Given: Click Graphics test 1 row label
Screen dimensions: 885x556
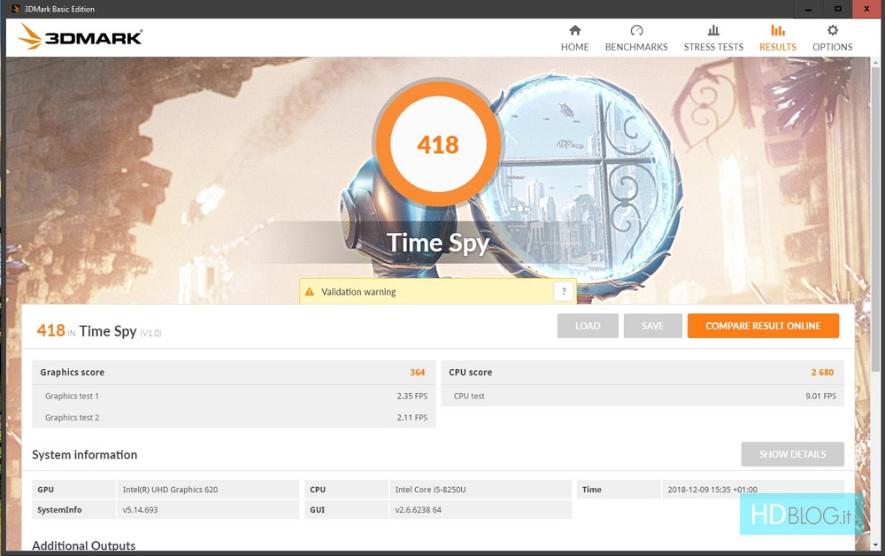Looking at the screenshot, I should coord(72,397).
